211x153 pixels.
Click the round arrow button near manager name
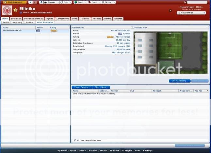tap(170, 10)
